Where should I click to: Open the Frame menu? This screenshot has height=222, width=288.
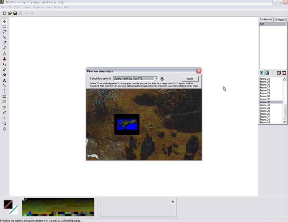27,7
